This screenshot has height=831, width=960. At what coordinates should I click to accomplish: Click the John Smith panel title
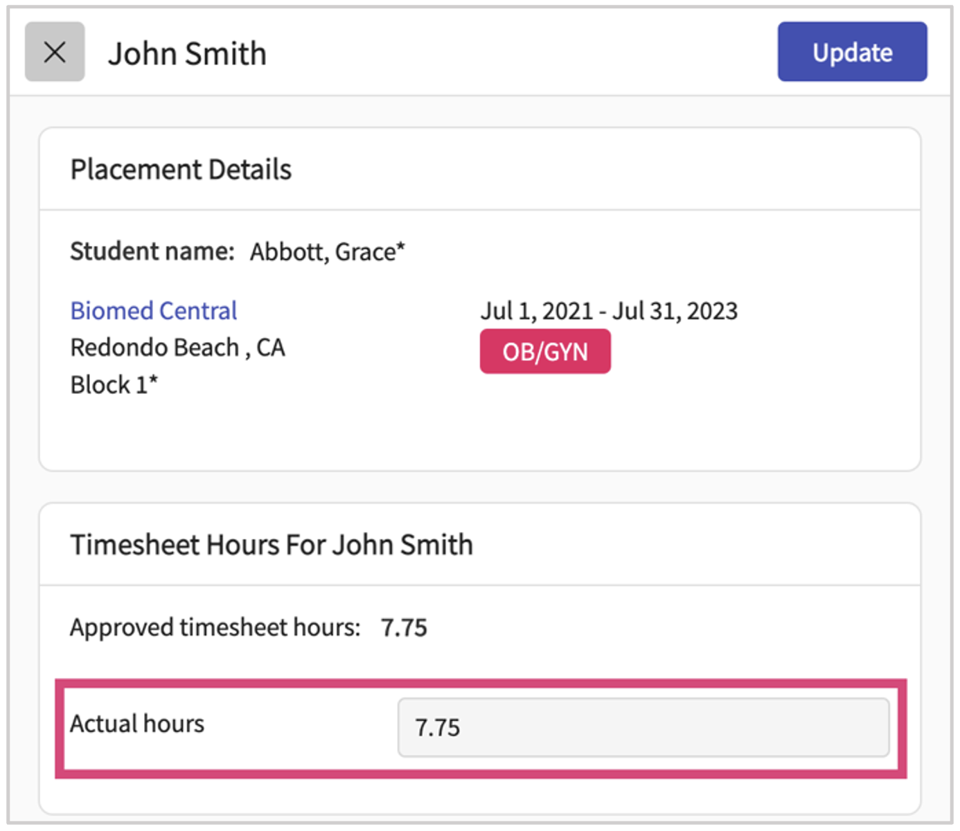coord(187,54)
